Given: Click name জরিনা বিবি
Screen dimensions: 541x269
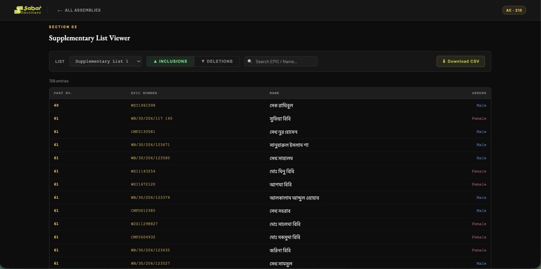Looking at the screenshot, I should [x=280, y=250].
